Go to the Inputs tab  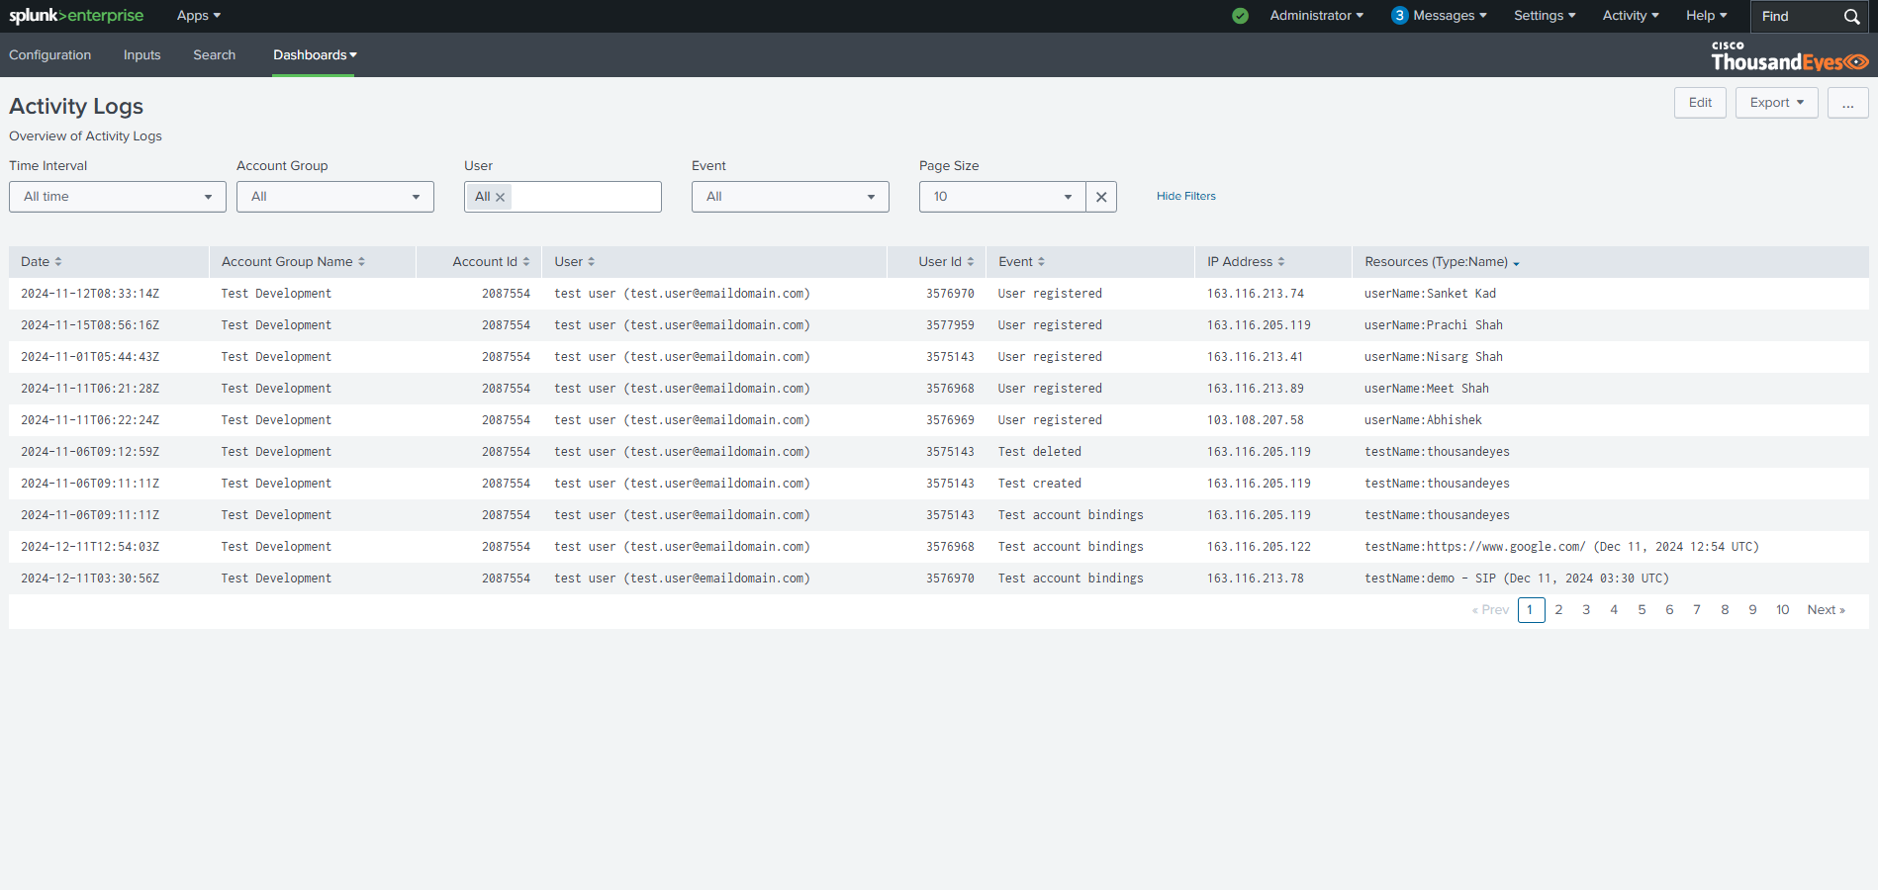pyautogui.click(x=142, y=55)
